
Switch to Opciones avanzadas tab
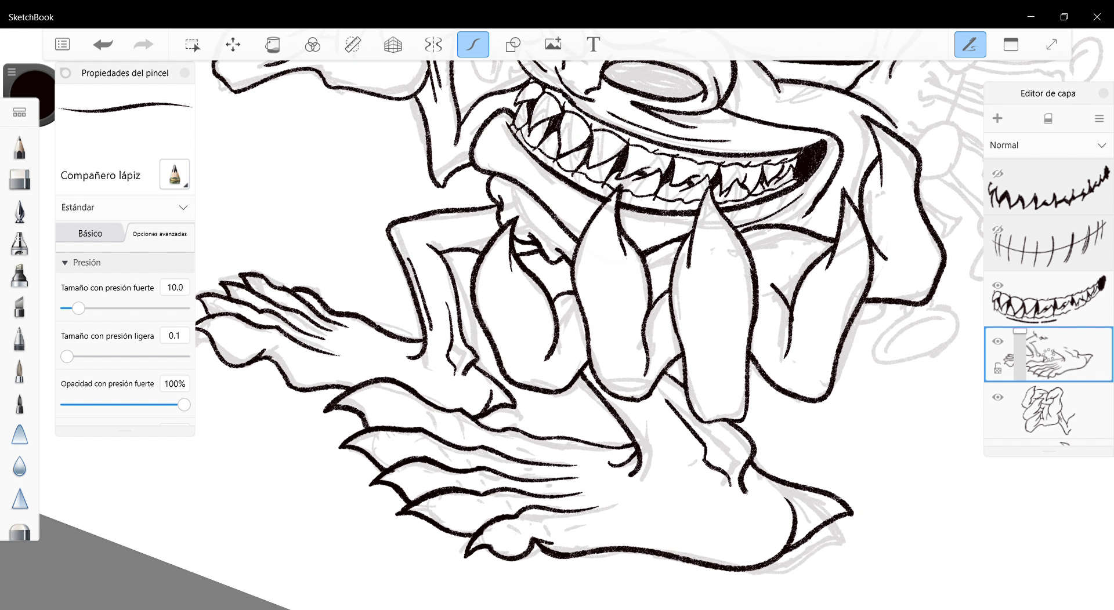click(x=160, y=234)
